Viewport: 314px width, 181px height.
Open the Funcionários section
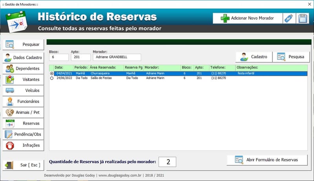(x=23, y=101)
